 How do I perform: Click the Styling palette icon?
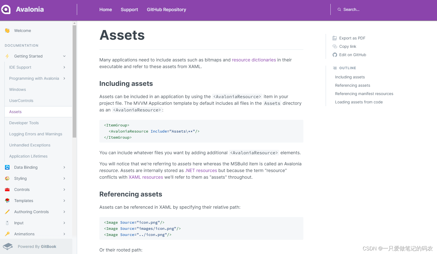[x=7, y=178]
